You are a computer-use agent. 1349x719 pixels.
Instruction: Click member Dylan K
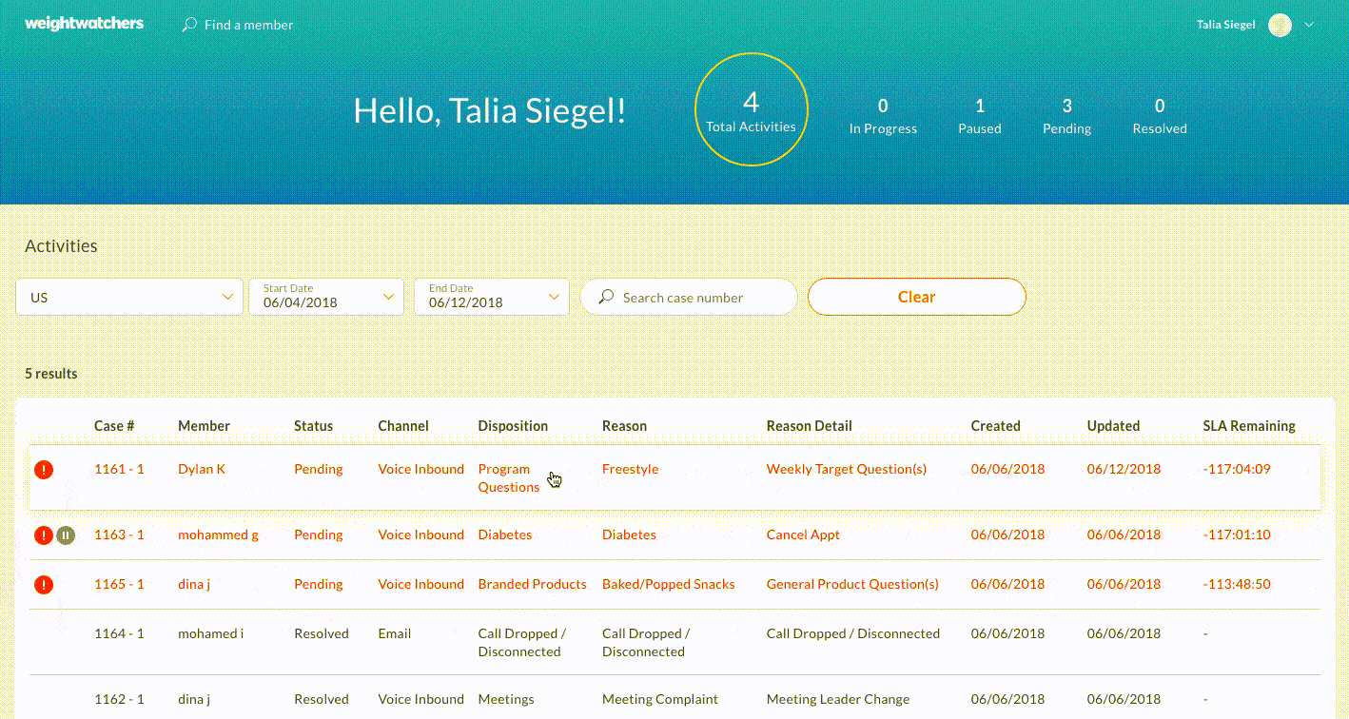(x=202, y=469)
